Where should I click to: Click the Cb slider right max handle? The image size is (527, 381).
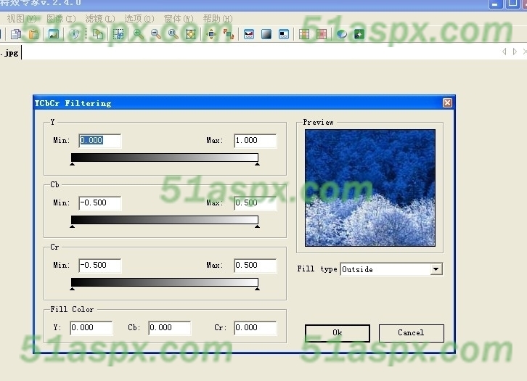tap(257, 226)
